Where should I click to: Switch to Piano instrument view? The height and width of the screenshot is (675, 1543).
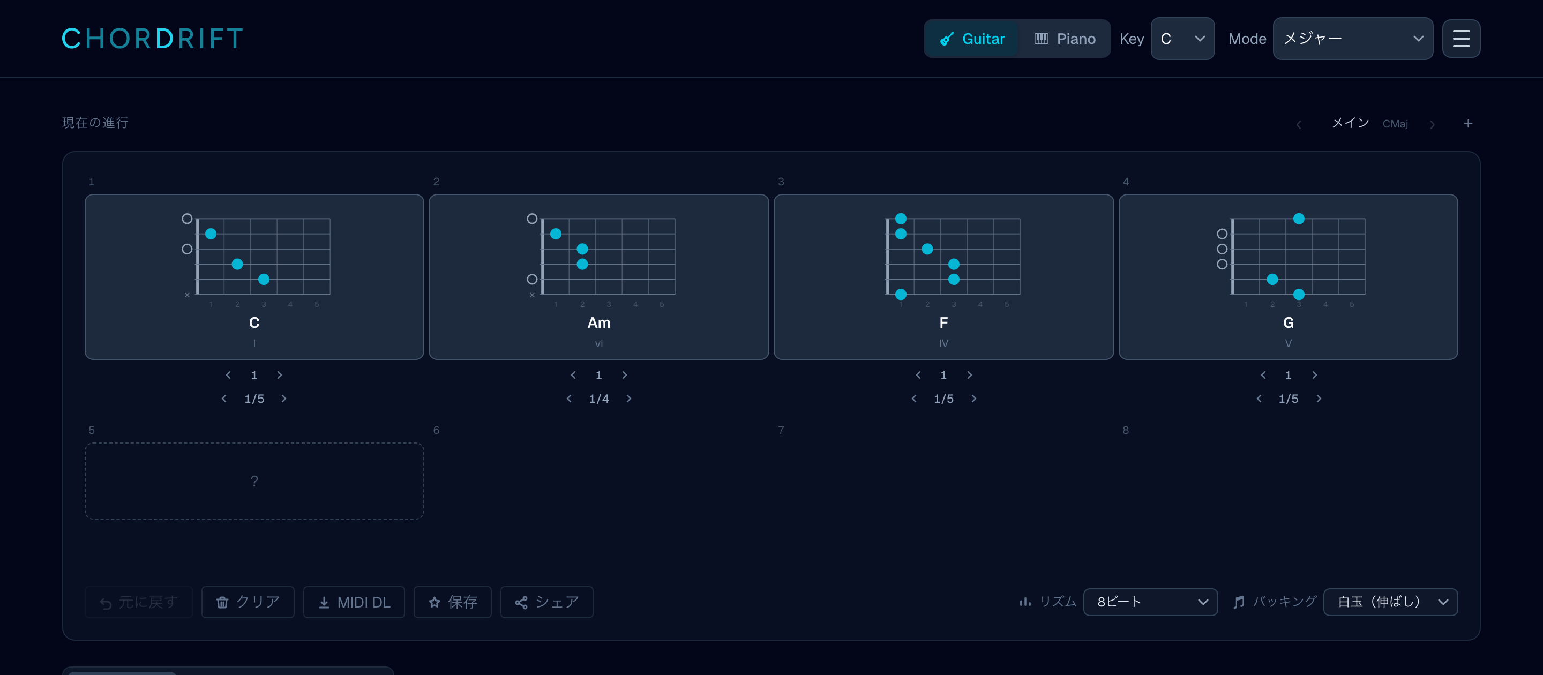click(x=1065, y=39)
